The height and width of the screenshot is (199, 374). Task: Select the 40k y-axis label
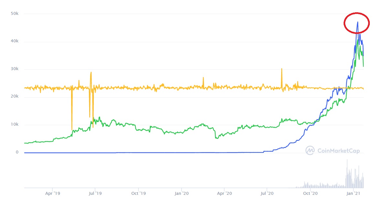tap(15, 41)
